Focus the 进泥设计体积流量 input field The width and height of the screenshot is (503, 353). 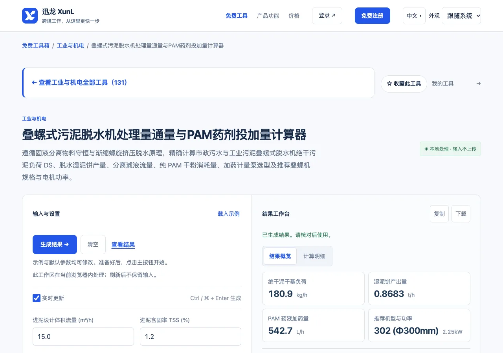click(83, 337)
